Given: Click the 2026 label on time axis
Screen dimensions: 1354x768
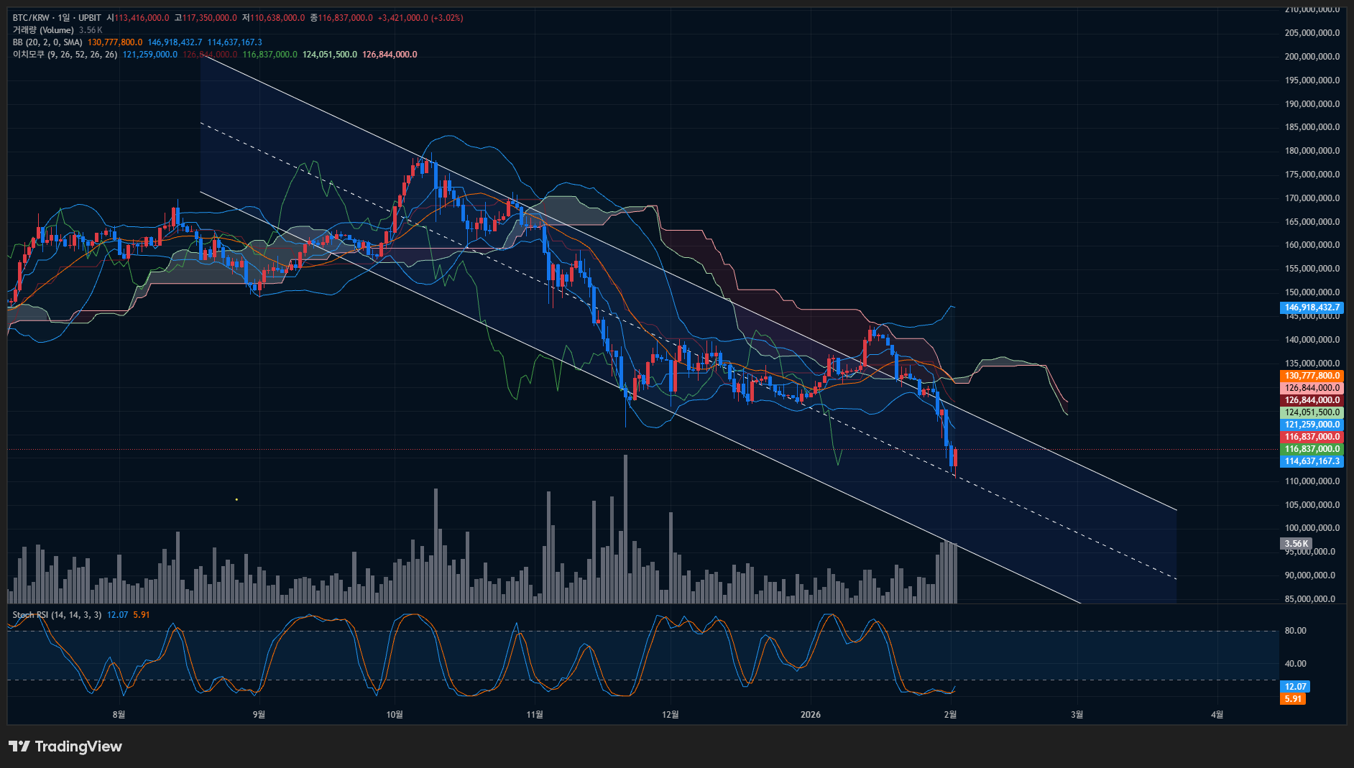Looking at the screenshot, I should click(x=810, y=714).
